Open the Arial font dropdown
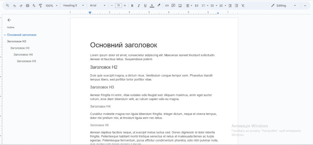 [x=97, y=5]
